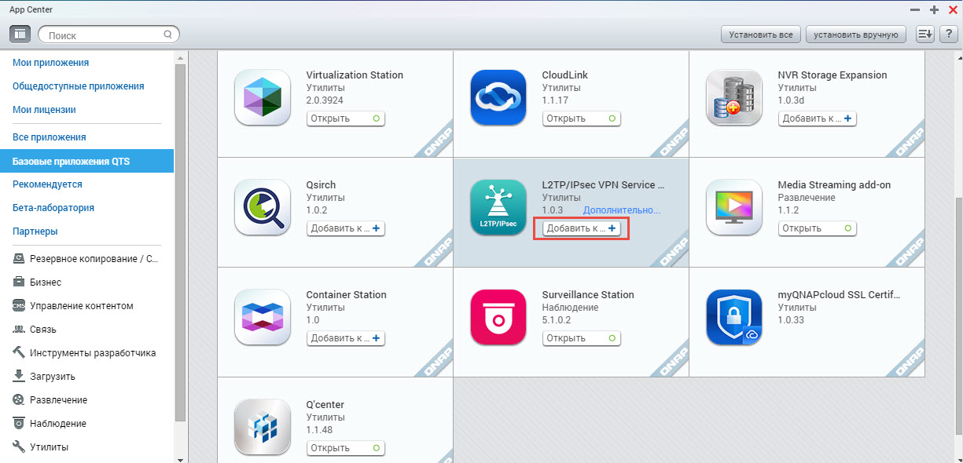
Task: Select Базовые приложения QTS item
Action: pyautogui.click(x=86, y=161)
